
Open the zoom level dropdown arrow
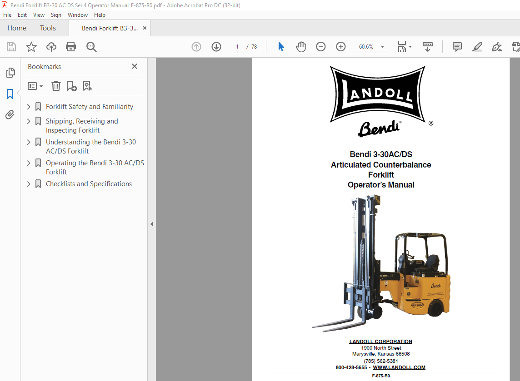pos(382,47)
